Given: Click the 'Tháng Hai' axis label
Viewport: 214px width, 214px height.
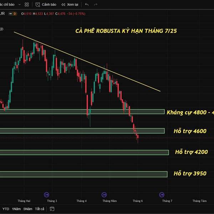Looking at the screenshot, I should coord(24,201).
